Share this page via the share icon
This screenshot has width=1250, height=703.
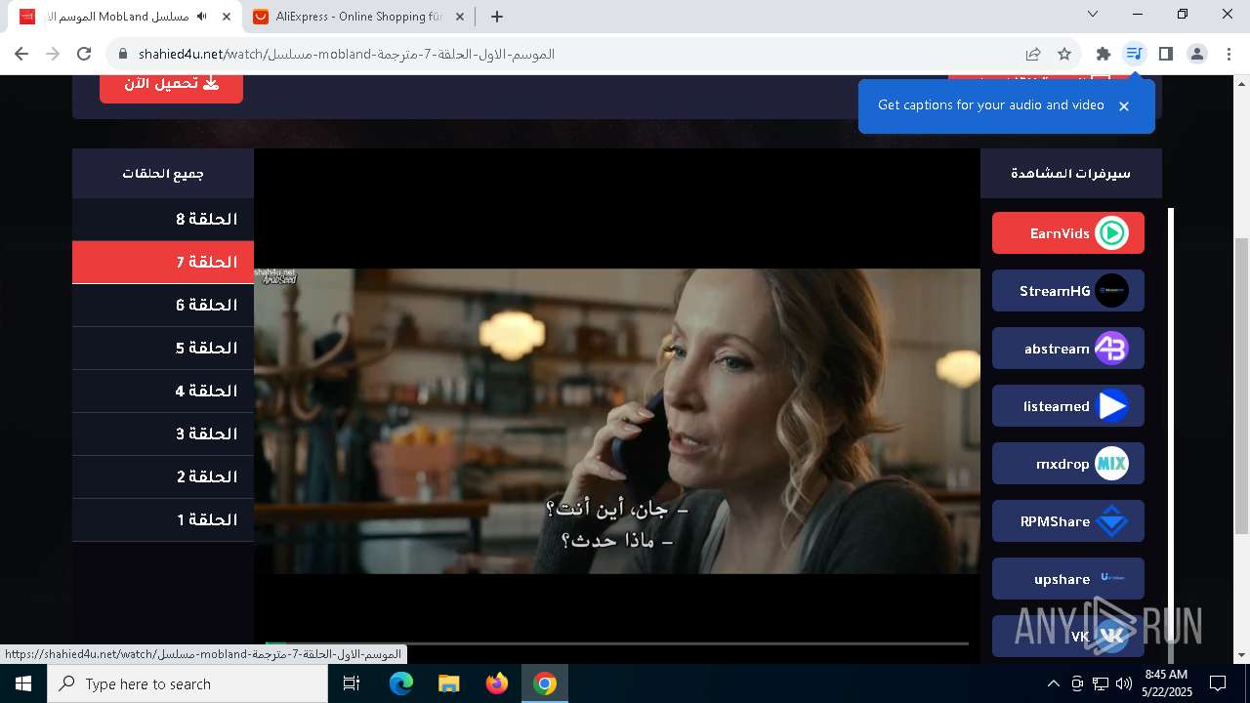tap(1033, 54)
